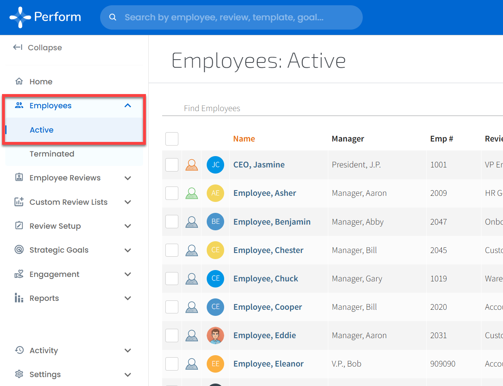Screen dimensions: 503x386
Task: Click the Reports bar chart icon
Action: (x=19, y=298)
